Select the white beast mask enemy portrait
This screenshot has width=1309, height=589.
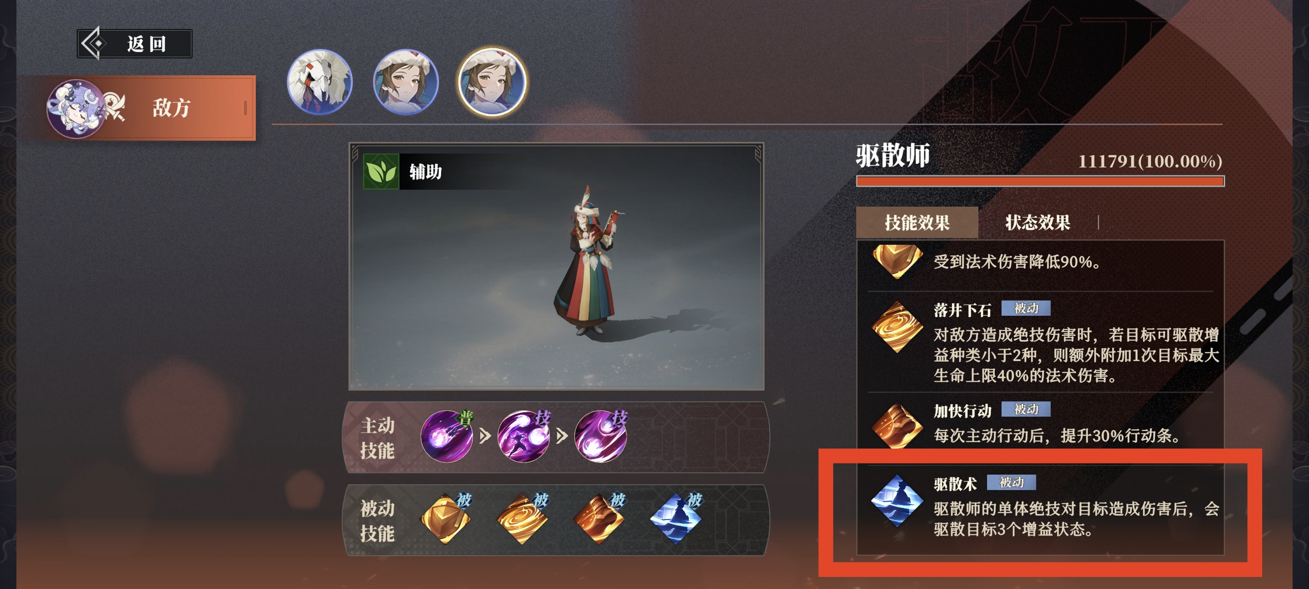click(x=320, y=82)
